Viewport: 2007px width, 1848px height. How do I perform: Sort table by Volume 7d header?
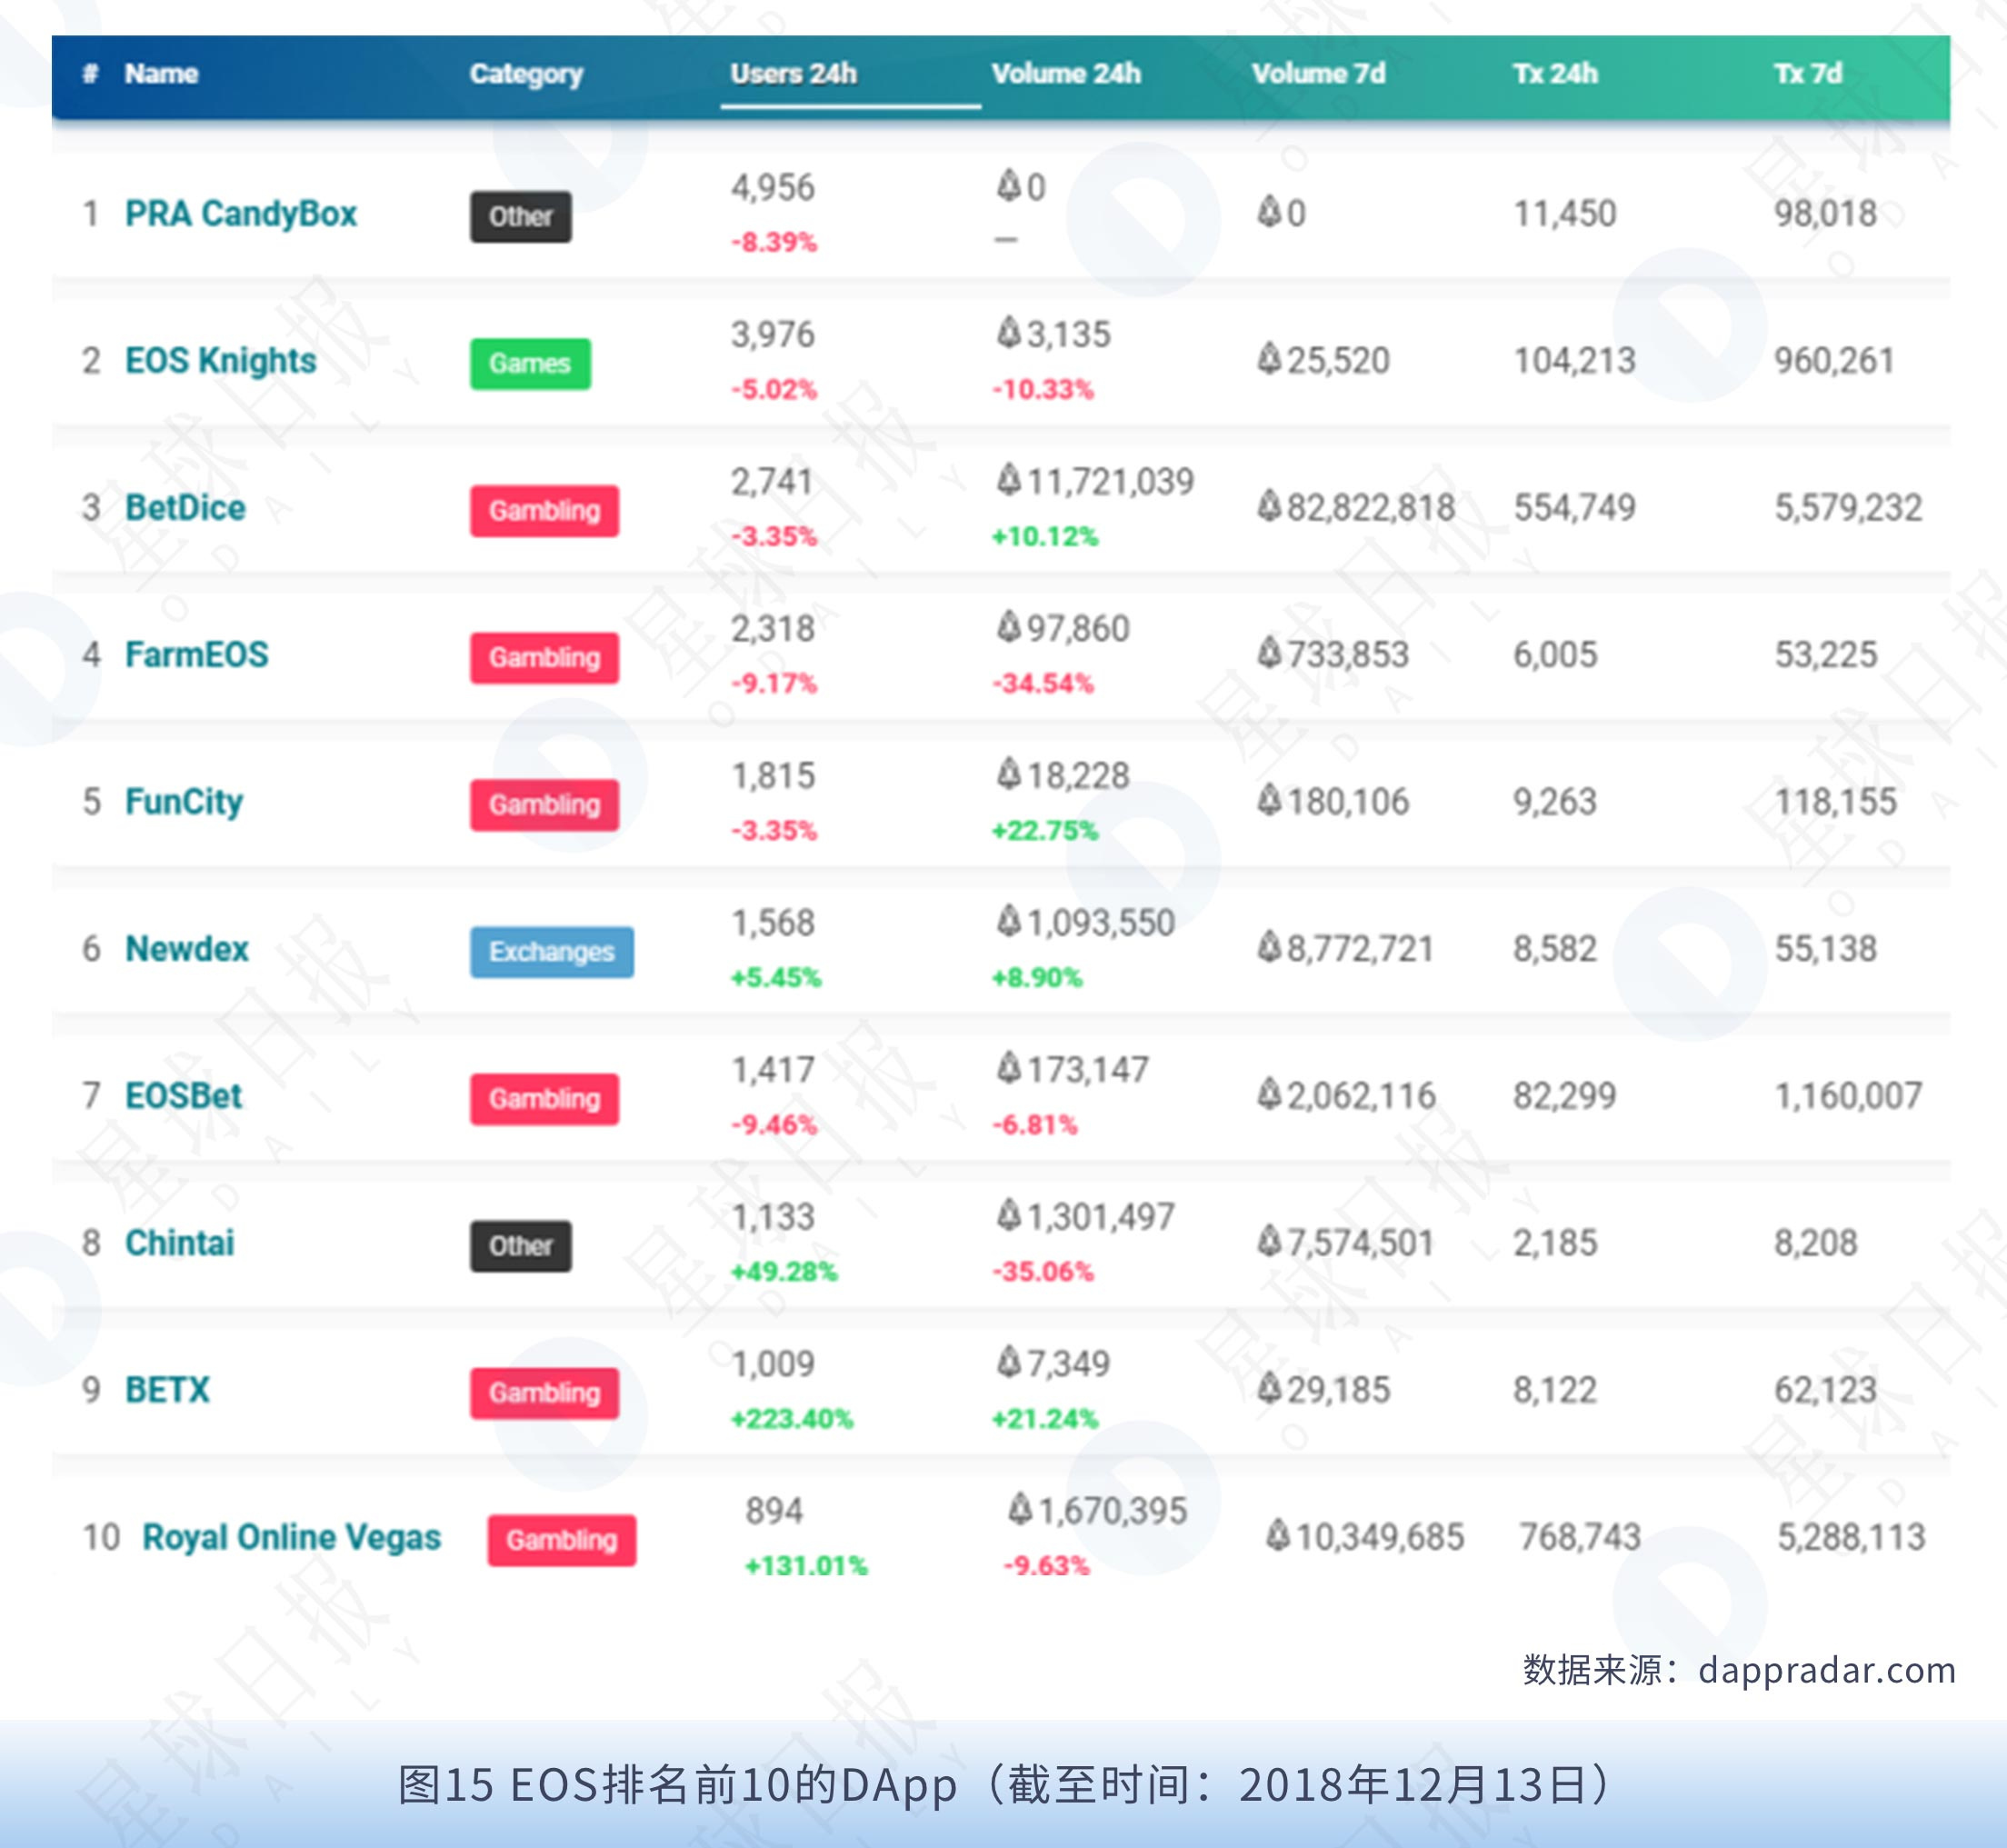pos(1318,74)
